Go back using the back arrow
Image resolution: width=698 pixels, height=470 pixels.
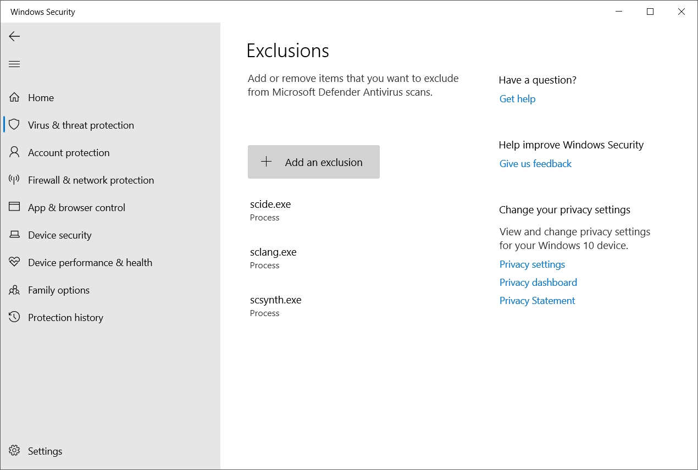(14, 36)
